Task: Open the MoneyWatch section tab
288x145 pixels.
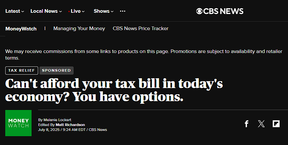Action: coord(21,29)
